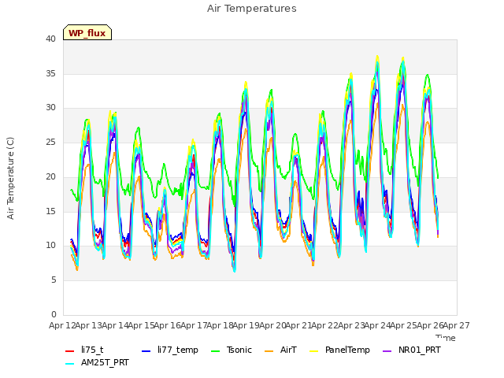Select the li77_temp legend entry

coord(170,350)
